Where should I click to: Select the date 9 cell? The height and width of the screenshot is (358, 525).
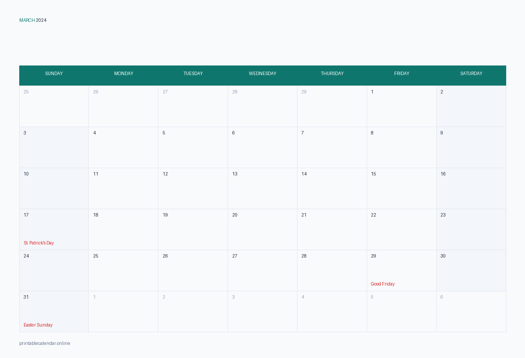471,148
